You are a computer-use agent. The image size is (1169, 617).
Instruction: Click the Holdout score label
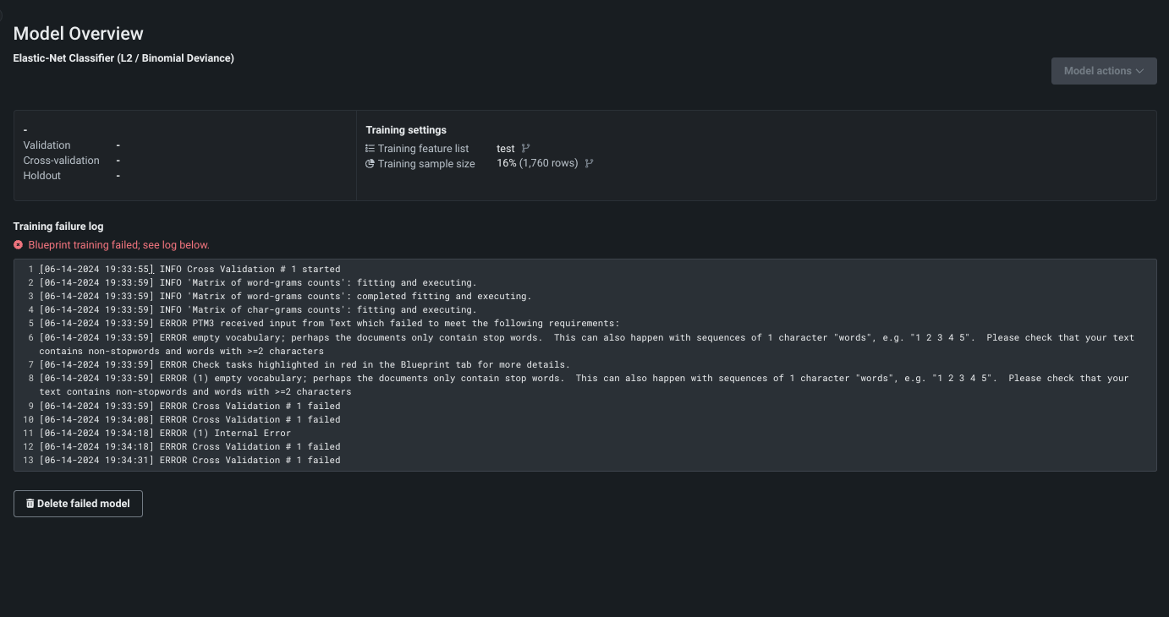point(42,176)
